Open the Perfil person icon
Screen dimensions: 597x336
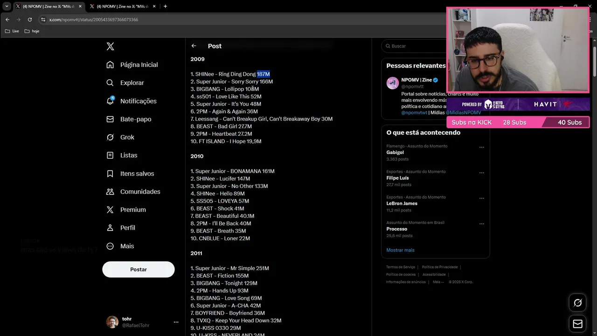(x=110, y=228)
